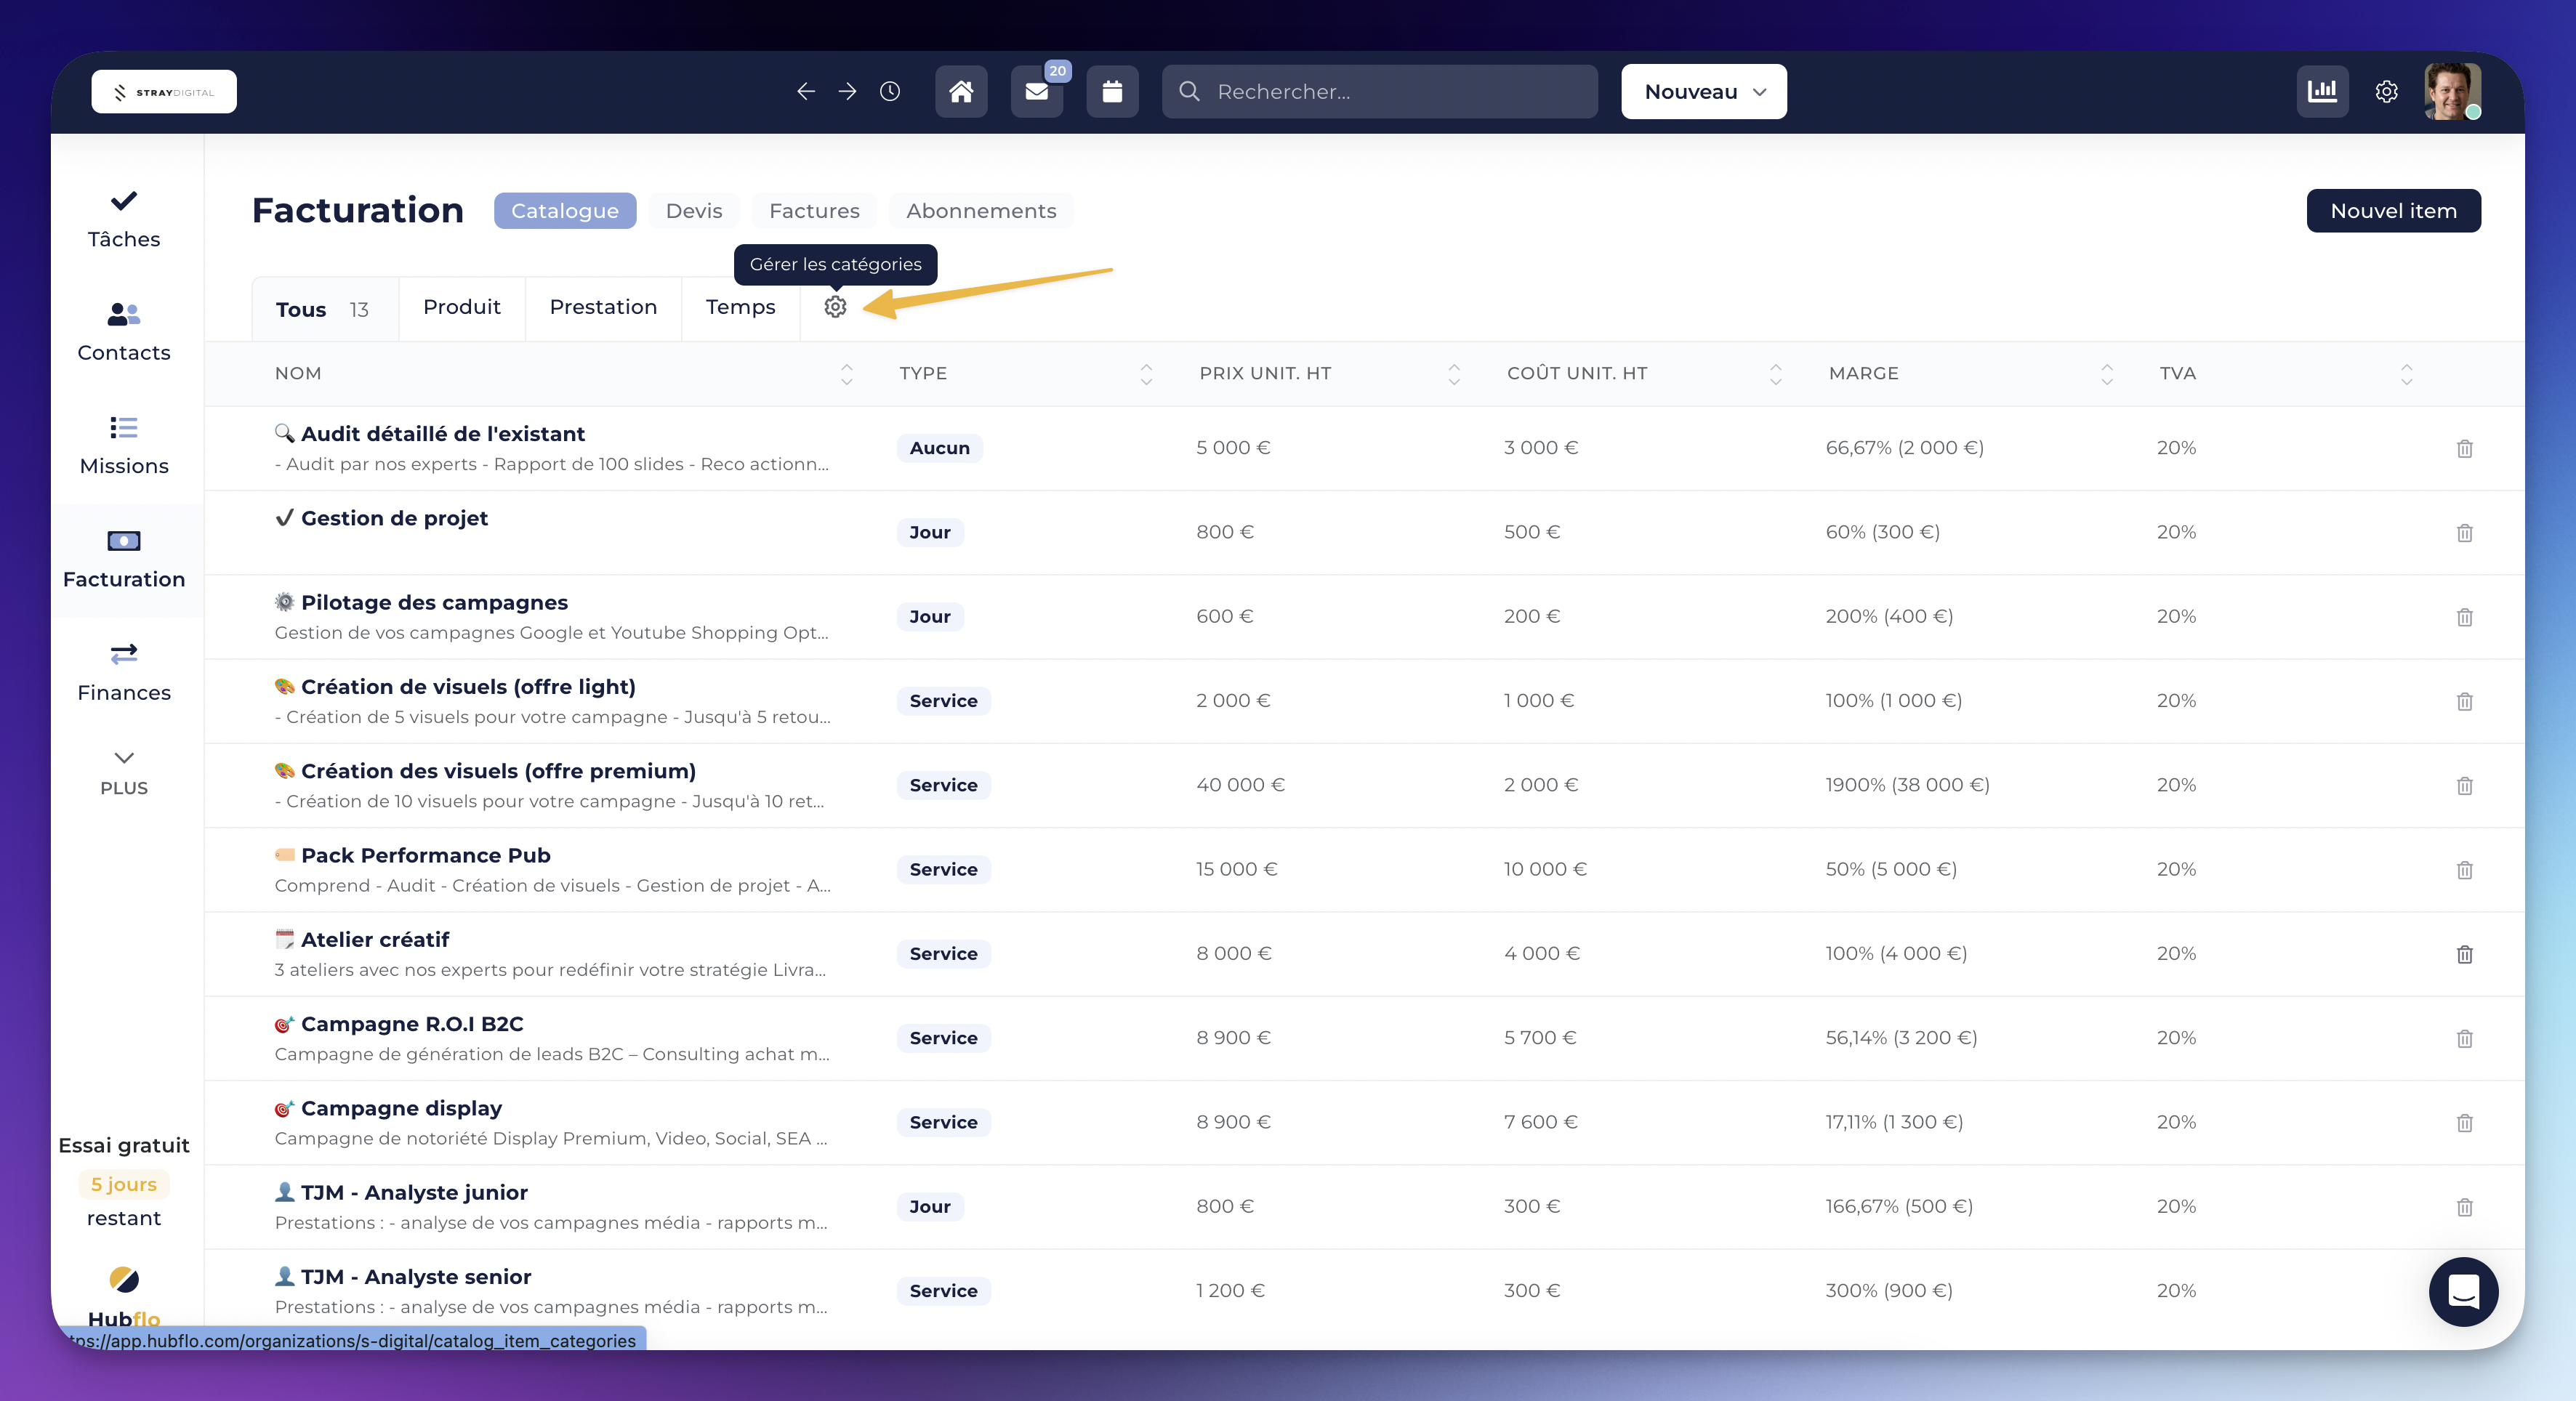The image size is (2576, 1401).
Task: Open the chat support widget
Action: point(2463,1291)
